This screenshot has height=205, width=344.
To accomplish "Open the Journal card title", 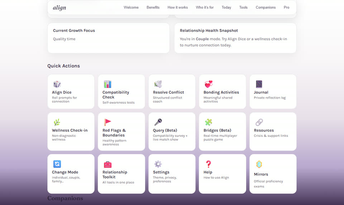I will coord(261,92).
